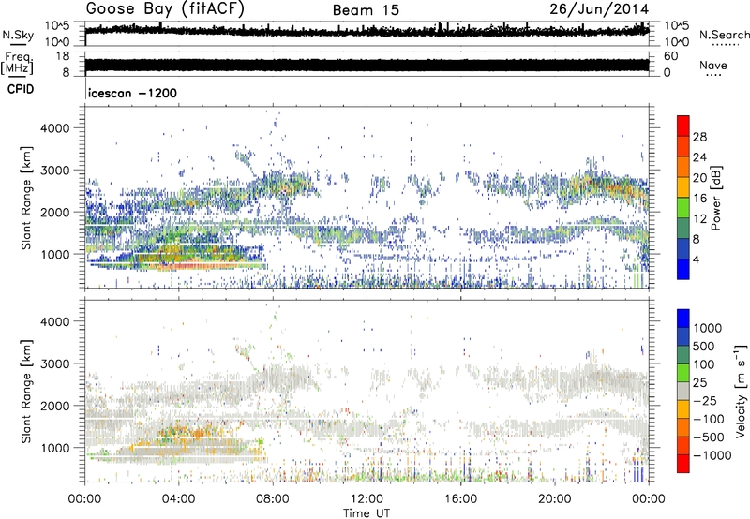Click the +100 label on the velocity colorbar
Viewport: 750px width, 519px height.
coord(704,364)
